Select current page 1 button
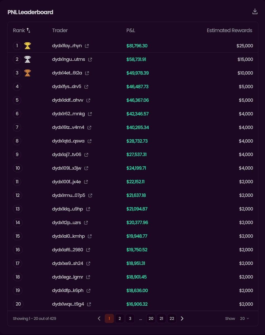Image resolution: width=265 pixels, height=335 pixels. click(109, 319)
